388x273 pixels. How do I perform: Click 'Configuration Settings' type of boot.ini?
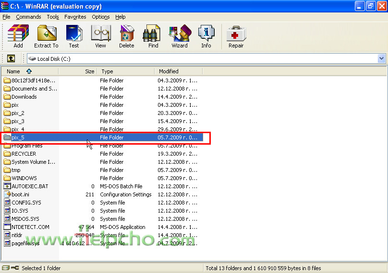[x=126, y=194]
